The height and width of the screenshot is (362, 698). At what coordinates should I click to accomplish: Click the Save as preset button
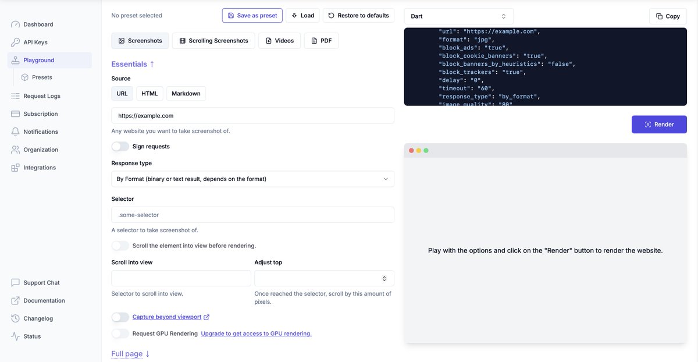[x=252, y=16]
